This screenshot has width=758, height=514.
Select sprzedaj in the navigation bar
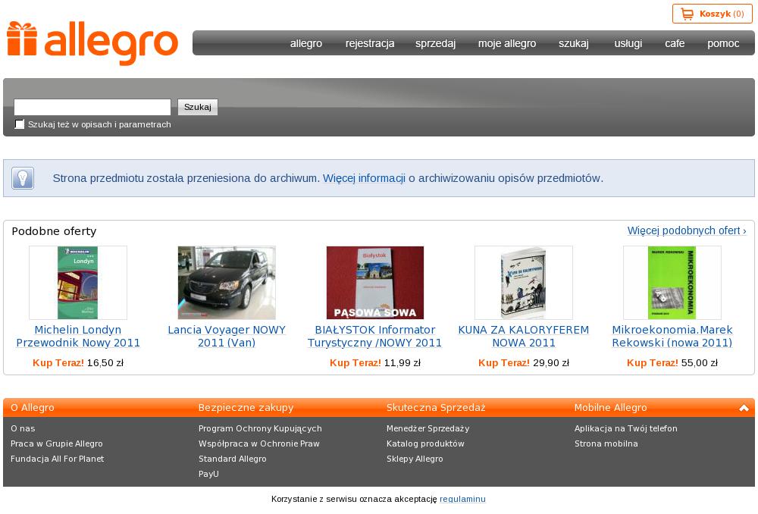tap(436, 43)
